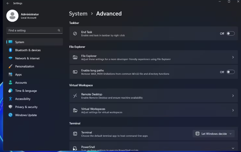Enable the End Task toggle
This screenshot has height=152, width=241.
pyautogui.click(x=230, y=33)
